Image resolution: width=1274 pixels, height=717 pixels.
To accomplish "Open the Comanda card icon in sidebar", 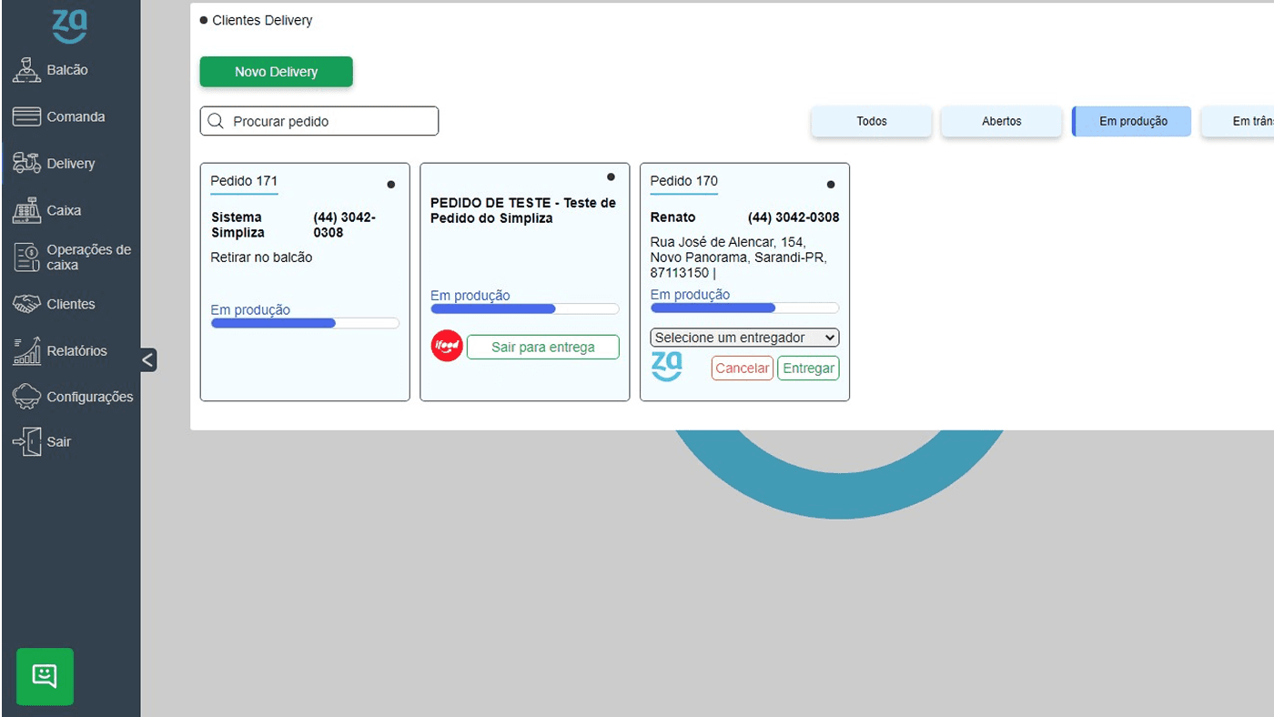I will [27, 116].
